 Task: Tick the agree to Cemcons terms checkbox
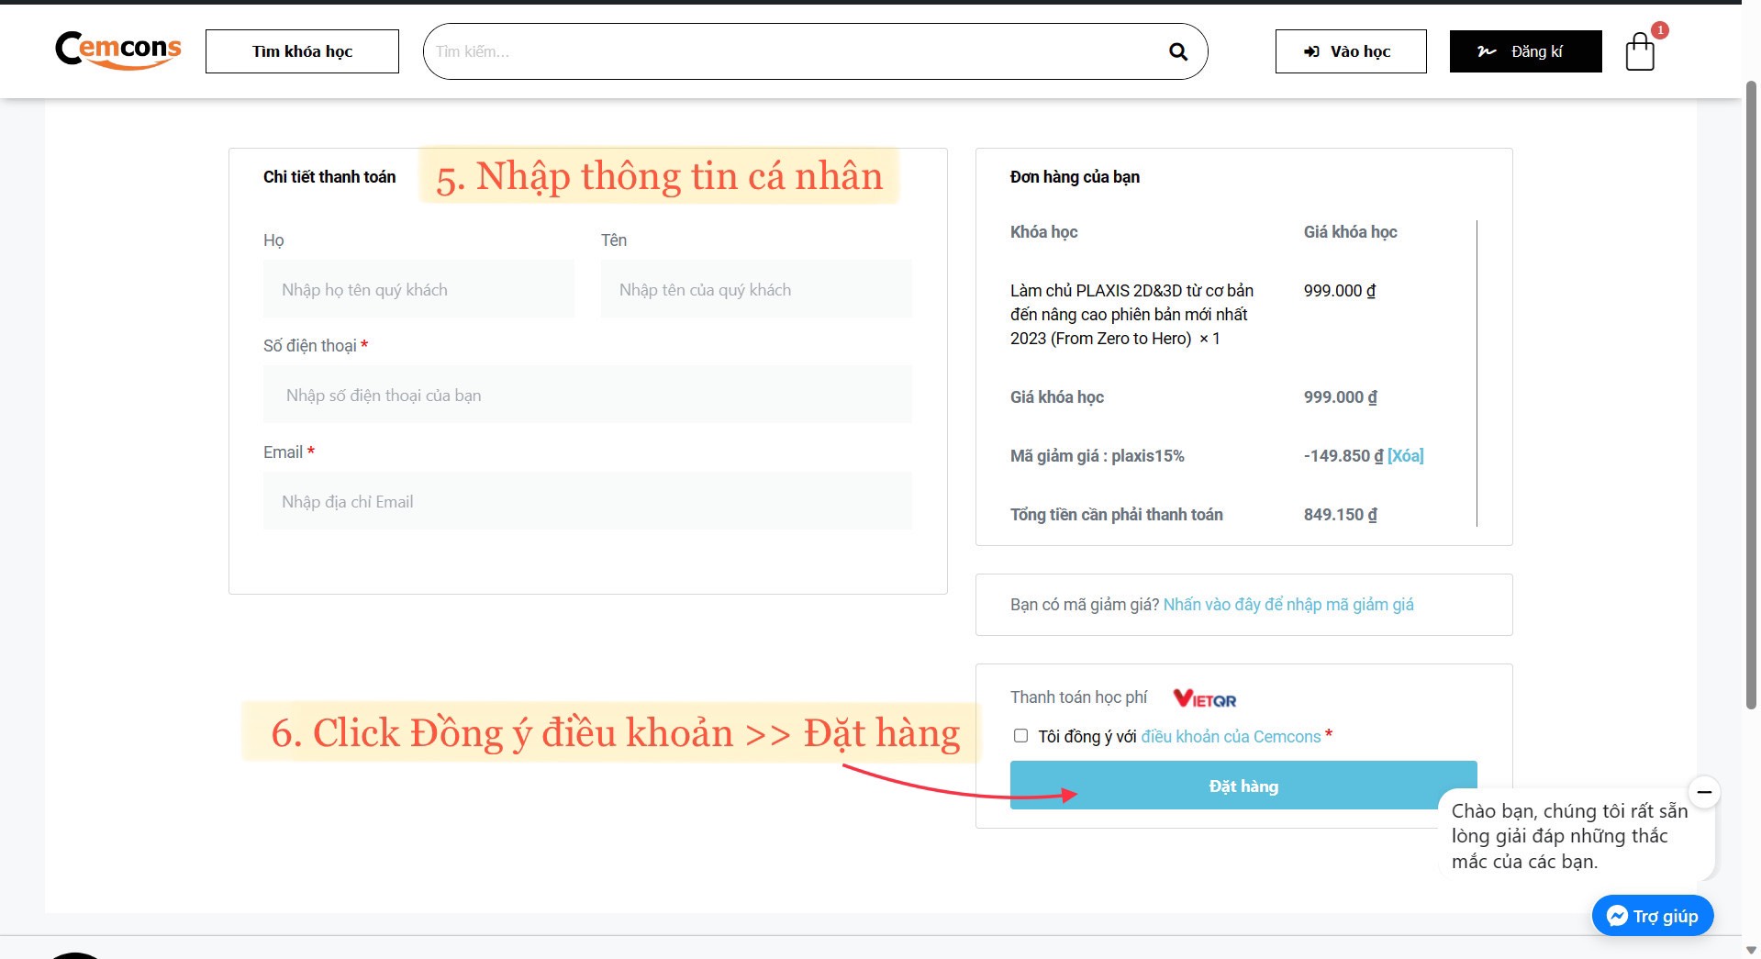[x=1020, y=736]
